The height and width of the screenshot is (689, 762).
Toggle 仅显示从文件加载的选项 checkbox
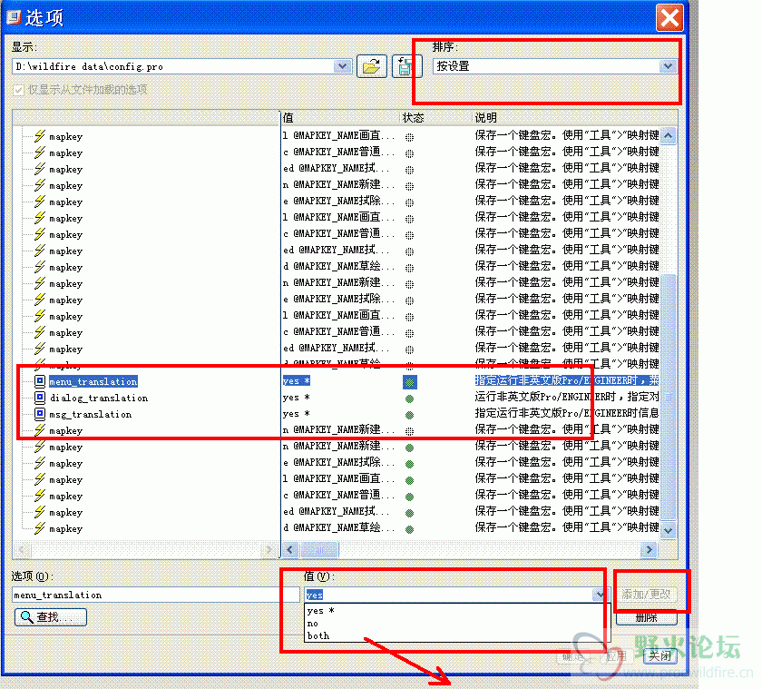tap(18, 90)
